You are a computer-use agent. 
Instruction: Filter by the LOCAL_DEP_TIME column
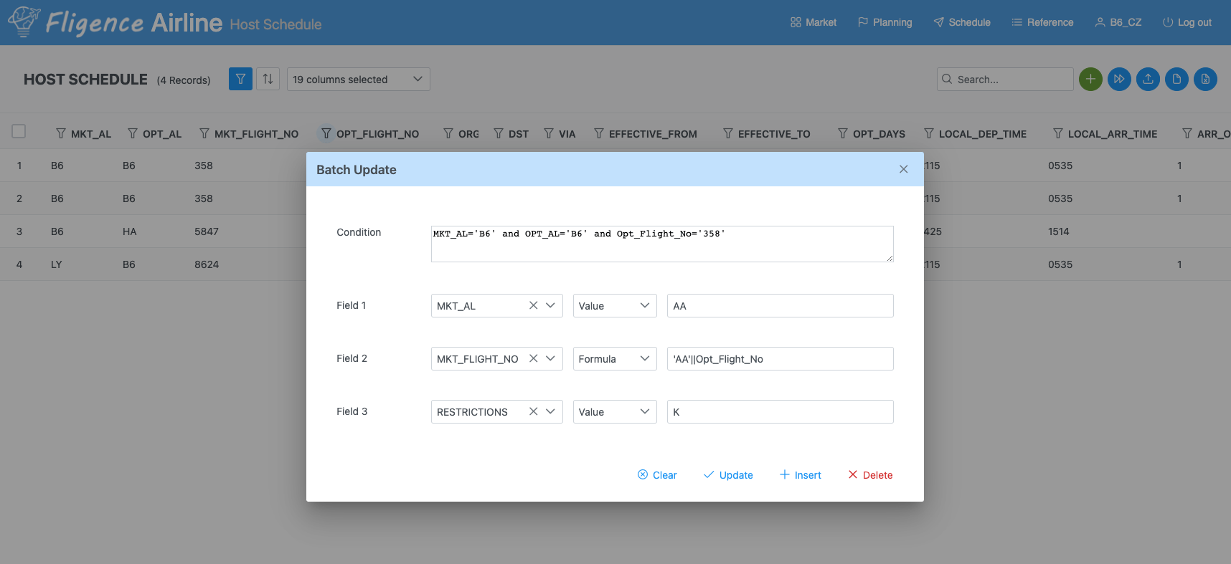(x=929, y=133)
